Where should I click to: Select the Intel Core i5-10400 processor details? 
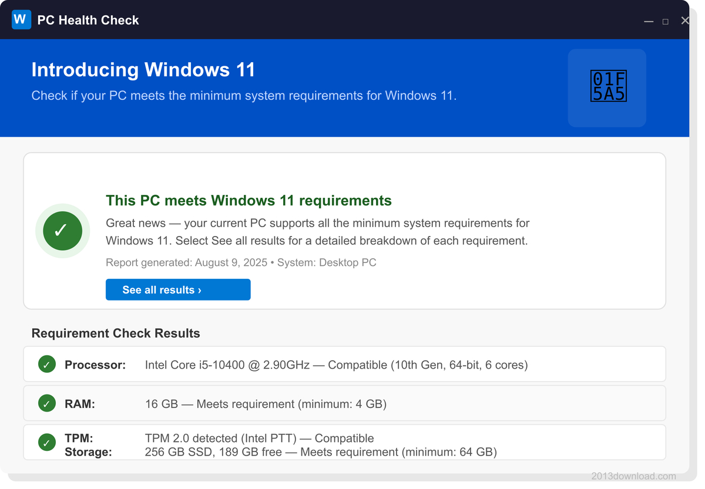336,365
